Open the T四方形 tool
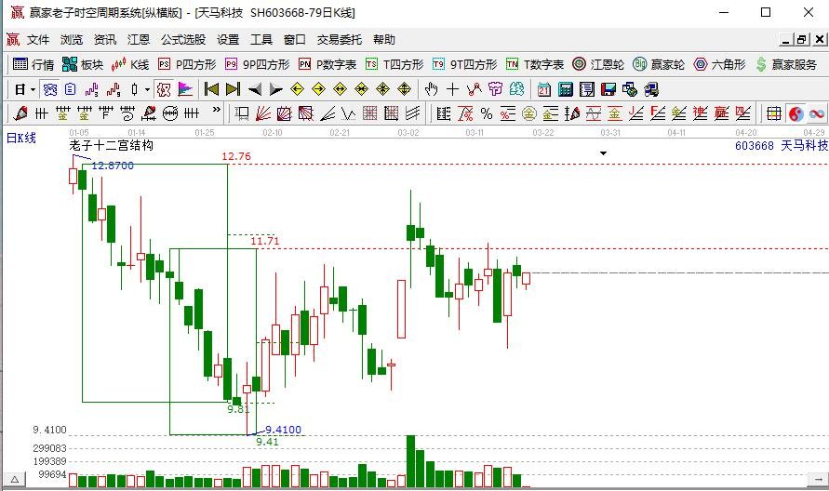This screenshot has height=491, width=829. pyautogui.click(x=394, y=64)
